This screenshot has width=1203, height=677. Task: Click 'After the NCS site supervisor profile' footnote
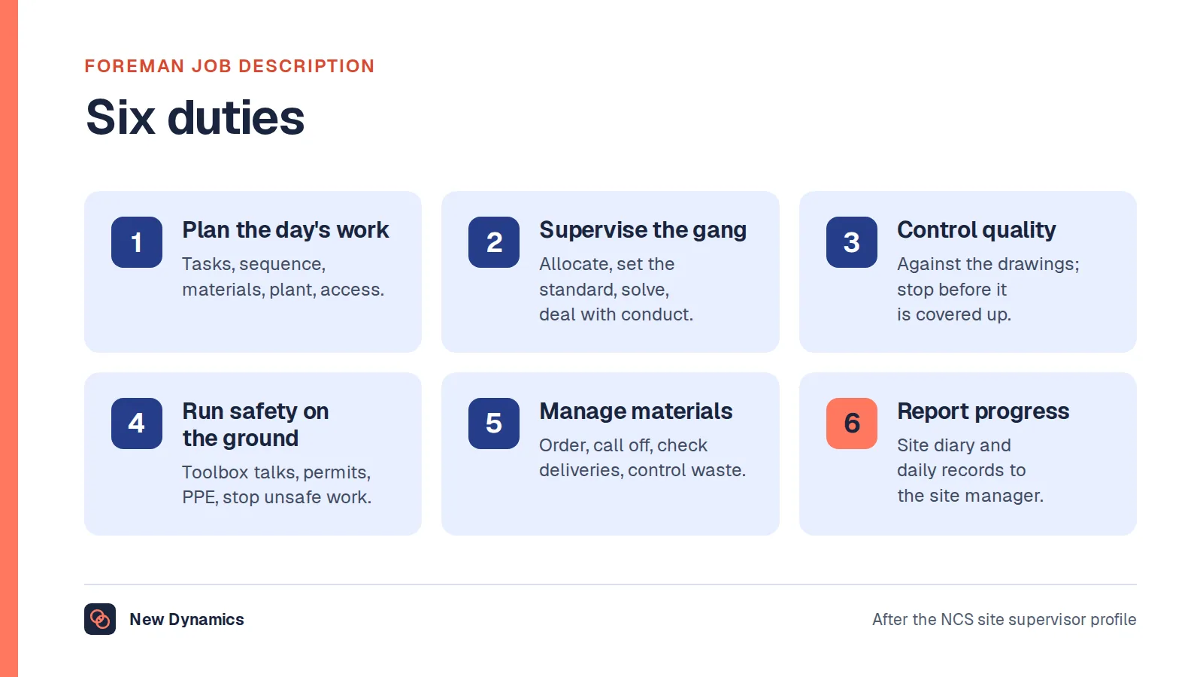tap(1005, 619)
